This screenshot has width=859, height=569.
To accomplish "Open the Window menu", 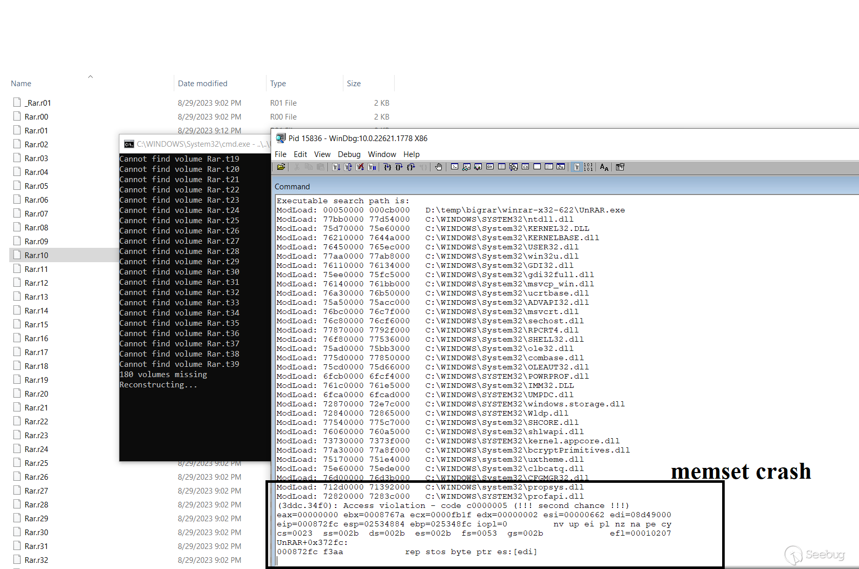I will (382, 154).
